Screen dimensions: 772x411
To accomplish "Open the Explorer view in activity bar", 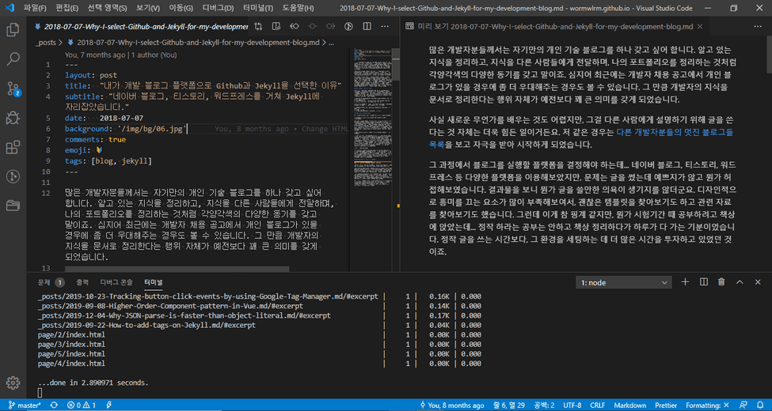I will click(13, 30).
